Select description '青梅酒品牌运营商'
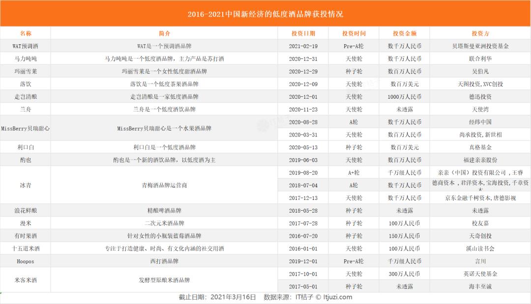531x304 pixels. (x=164, y=185)
